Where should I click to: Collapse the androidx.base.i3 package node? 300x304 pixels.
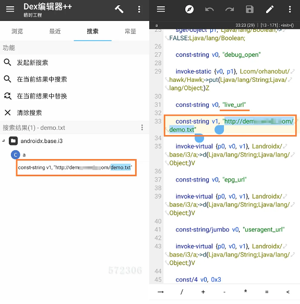tap(3, 141)
